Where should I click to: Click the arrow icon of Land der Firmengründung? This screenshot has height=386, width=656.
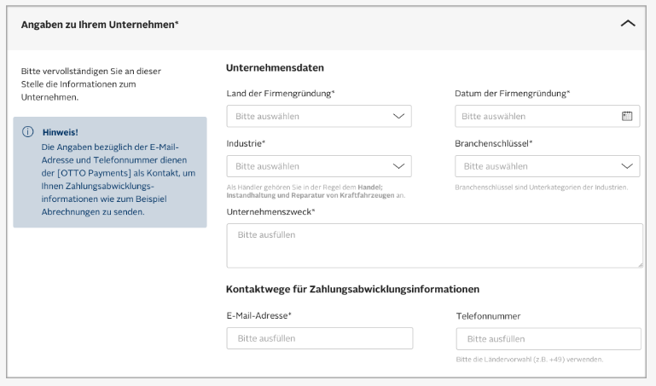tap(398, 116)
